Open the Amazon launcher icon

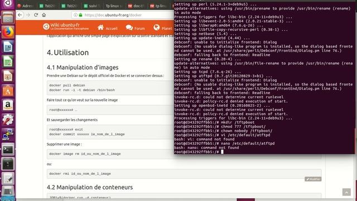click(x=8, y=105)
